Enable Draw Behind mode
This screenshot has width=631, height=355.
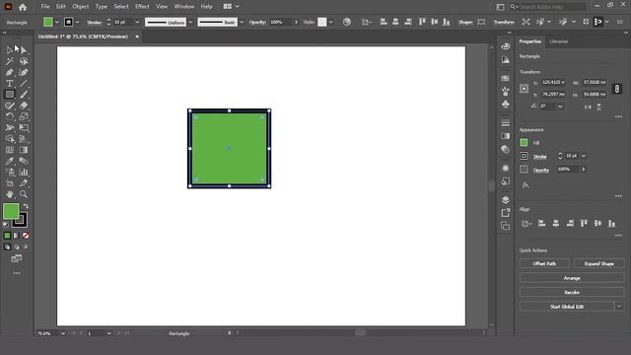[17, 247]
